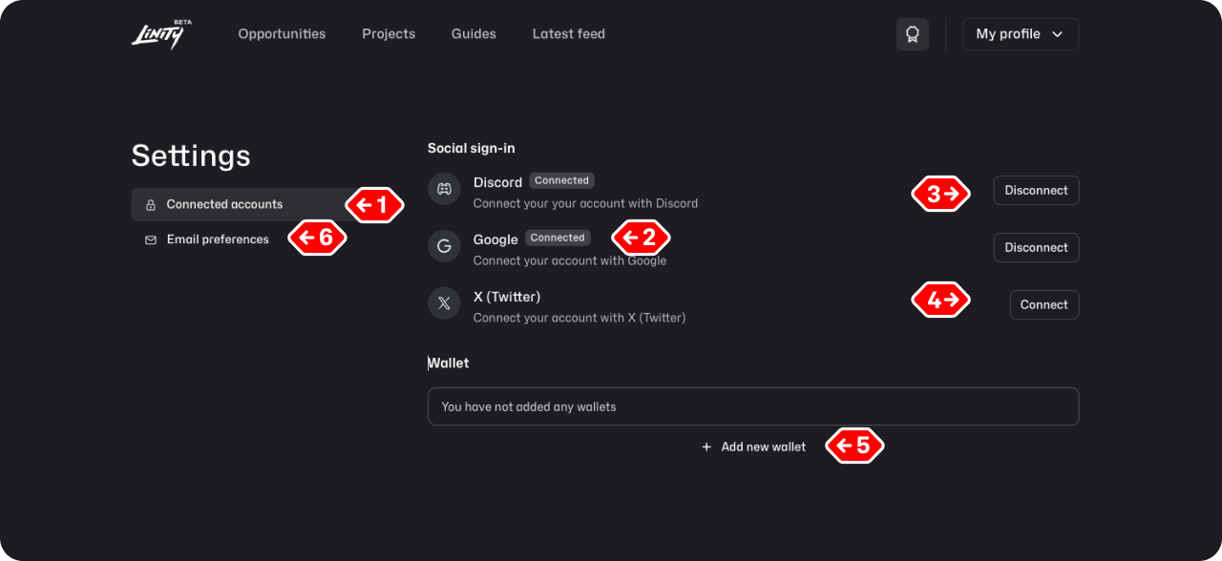
Task: Open the Opportunities menu item
Action: [x=282, y=34]
